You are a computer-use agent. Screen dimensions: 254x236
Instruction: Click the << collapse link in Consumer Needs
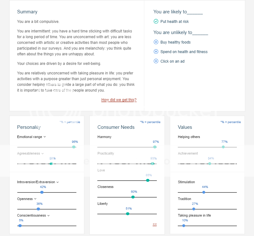(x=155, y=224)
